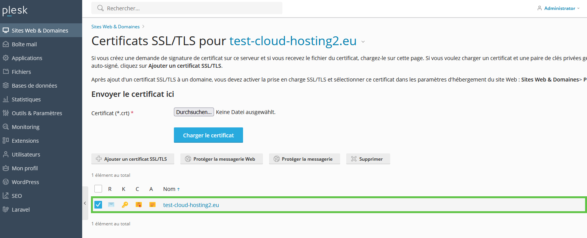Click the Protéger la messagerie button
Viewport: 587px width, 238px height.
[305, 159]
